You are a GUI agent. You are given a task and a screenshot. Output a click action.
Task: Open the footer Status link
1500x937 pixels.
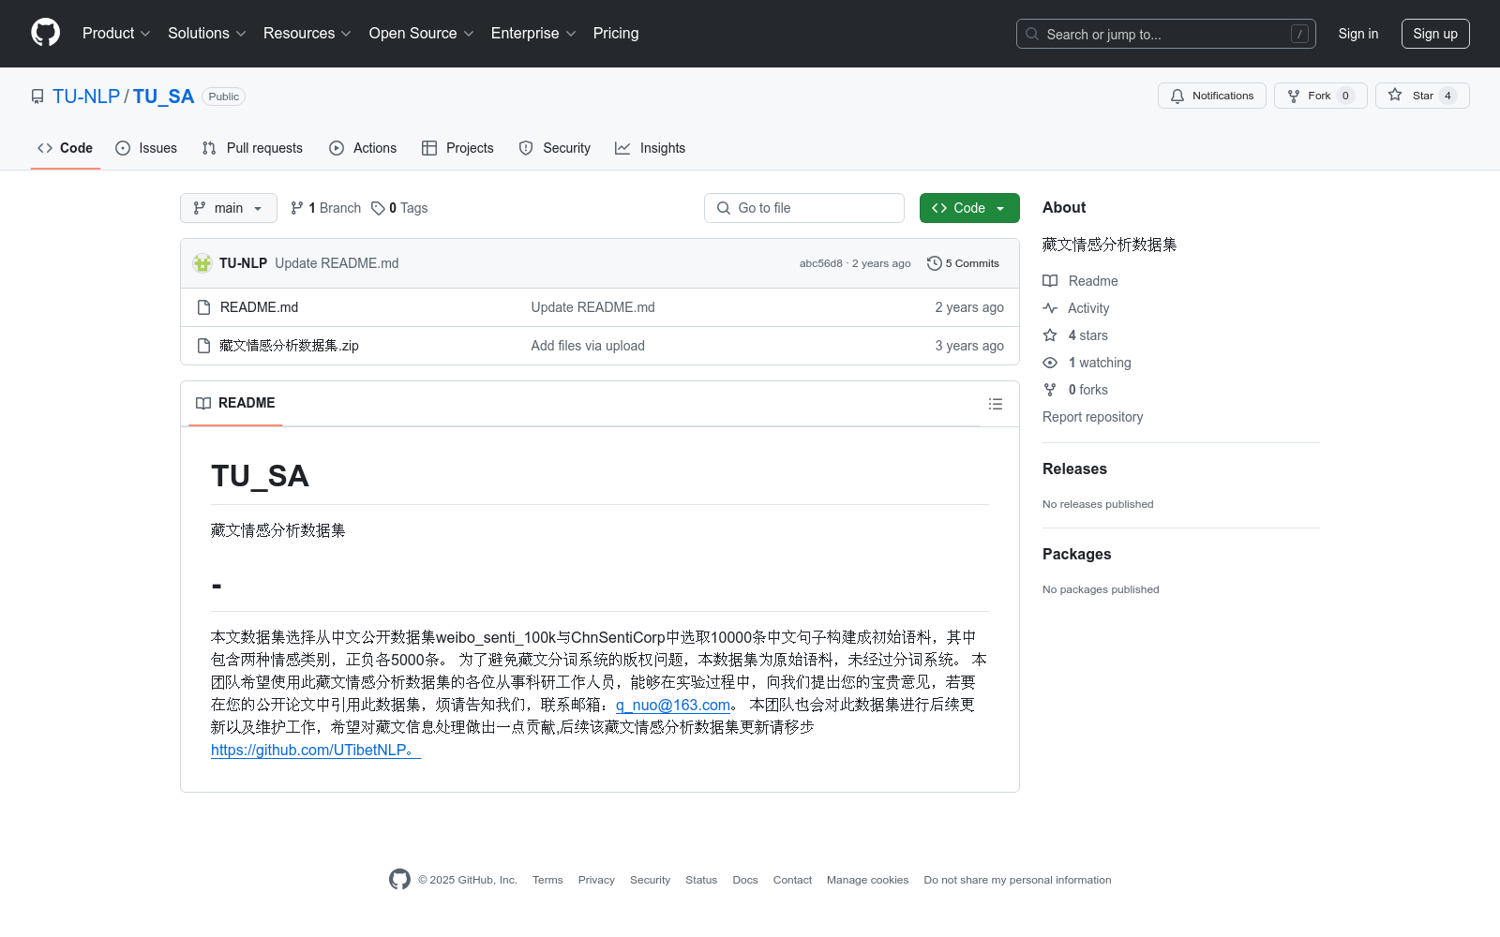coord(701,880)
